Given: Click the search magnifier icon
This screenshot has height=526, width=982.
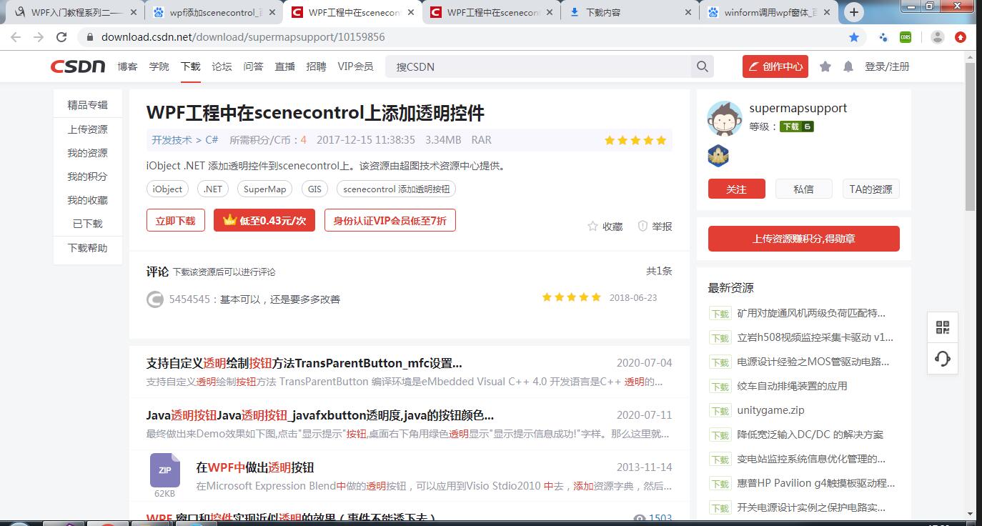Looking at the screenshot, I should coord(703,66).
